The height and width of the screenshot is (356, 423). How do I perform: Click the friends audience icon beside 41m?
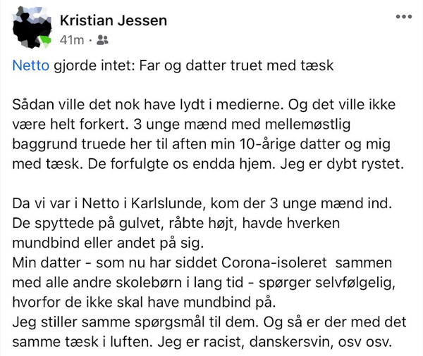tap(102, 40)
